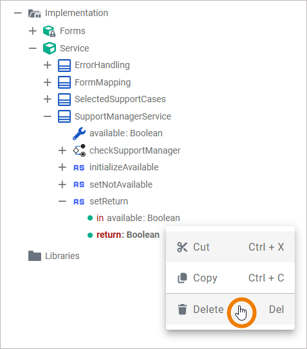The height and width of the screenshot is (349, 307).
Task: Click the checkSupportManager activity diagram icon
Action: [79, 150]
